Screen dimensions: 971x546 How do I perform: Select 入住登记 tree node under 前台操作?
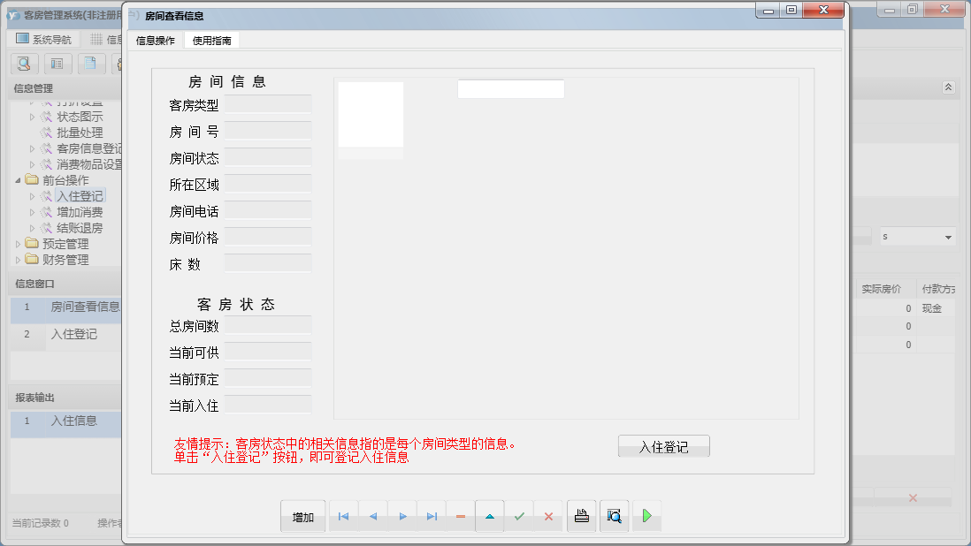coord(80,197)
